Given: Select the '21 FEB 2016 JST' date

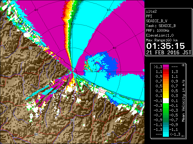Looking at the screenshot, I should pos(169,52).
